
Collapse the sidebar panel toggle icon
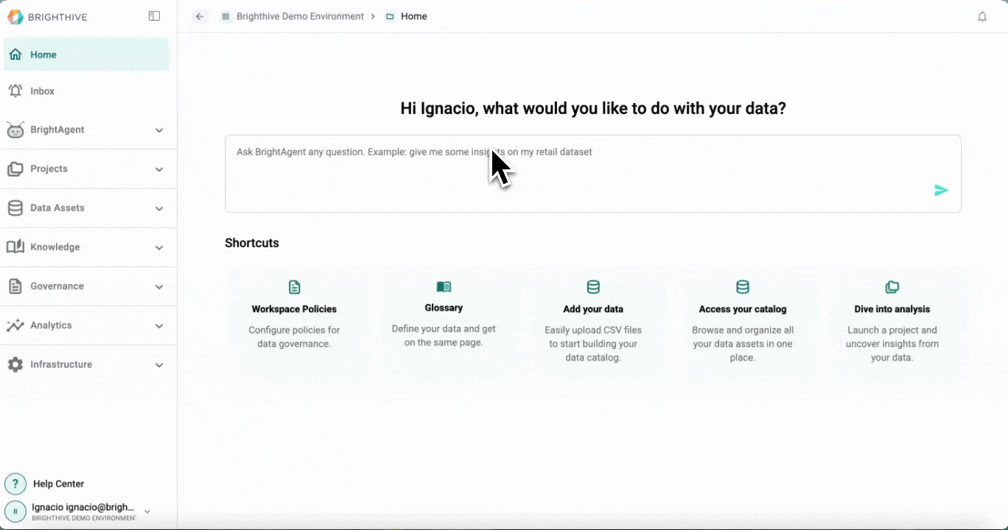pos(154,16)
